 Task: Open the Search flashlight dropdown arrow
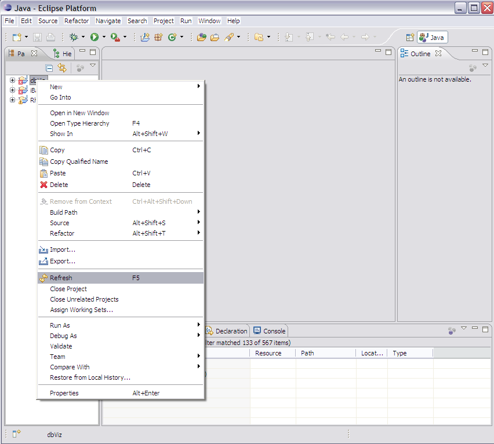[x=238, y=37]
